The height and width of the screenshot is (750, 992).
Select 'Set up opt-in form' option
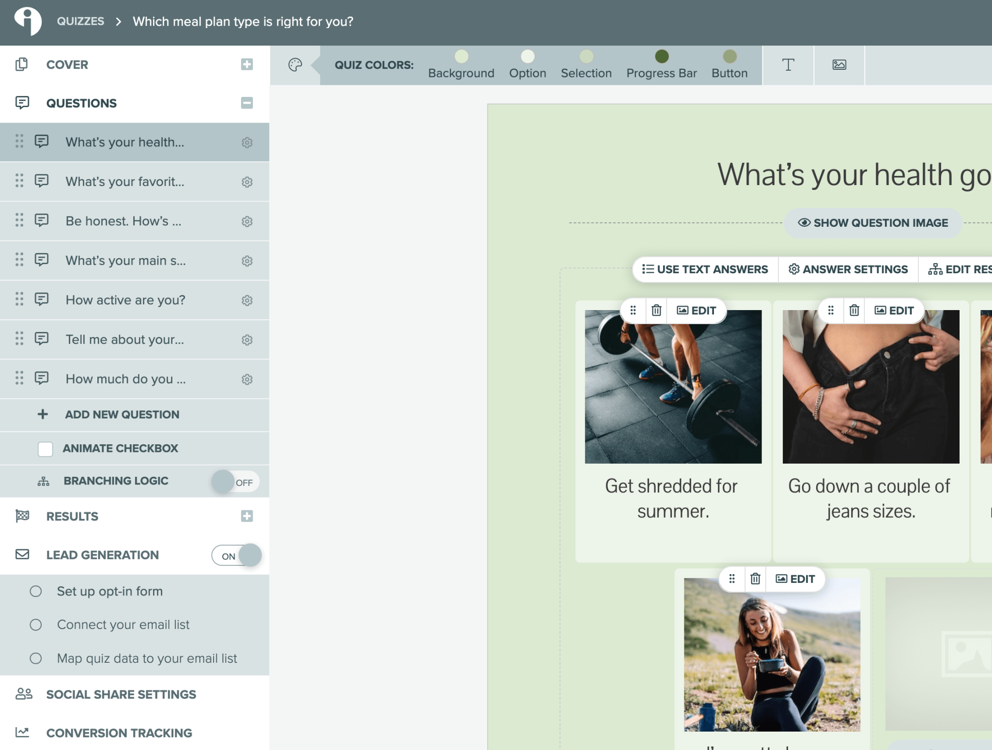(110, 591)
